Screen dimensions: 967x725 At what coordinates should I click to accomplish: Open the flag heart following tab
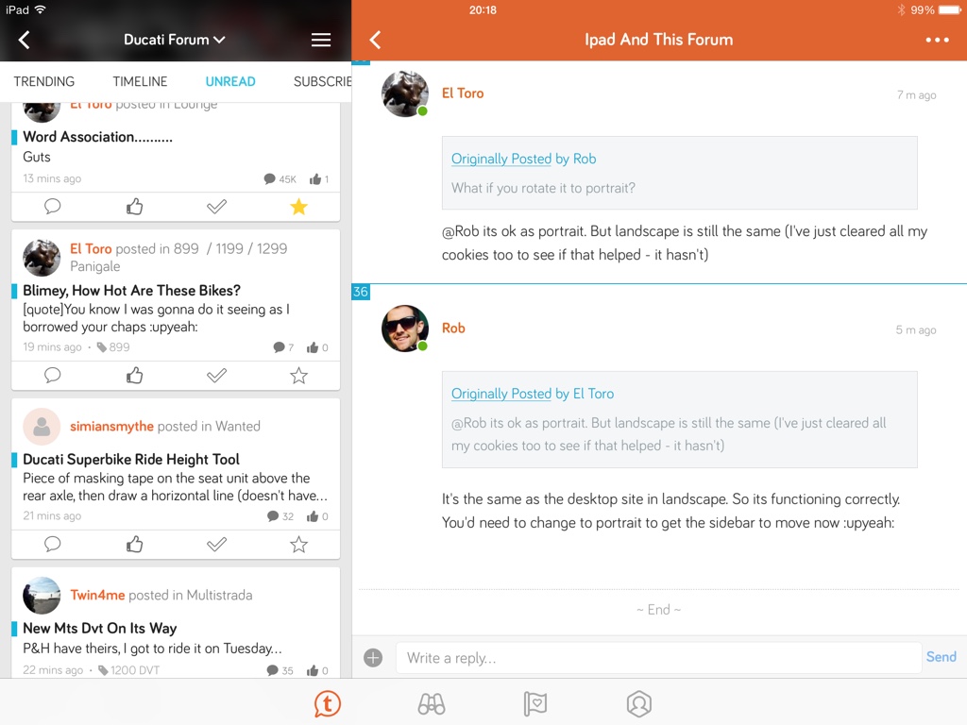(534, 703)
